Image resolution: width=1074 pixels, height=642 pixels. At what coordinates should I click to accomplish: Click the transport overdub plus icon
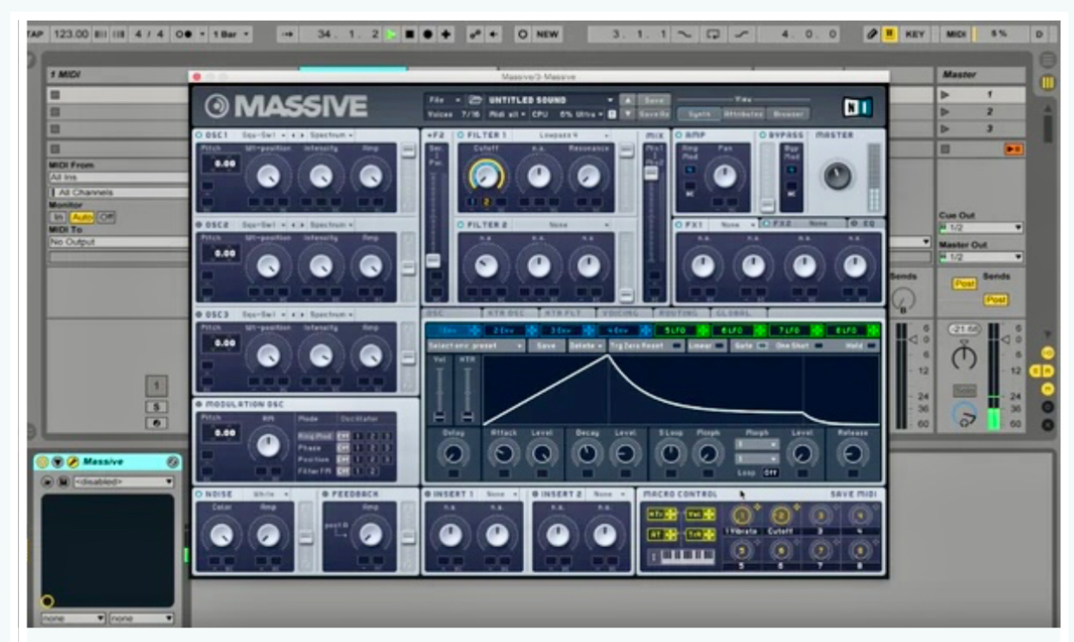(445, 34)
